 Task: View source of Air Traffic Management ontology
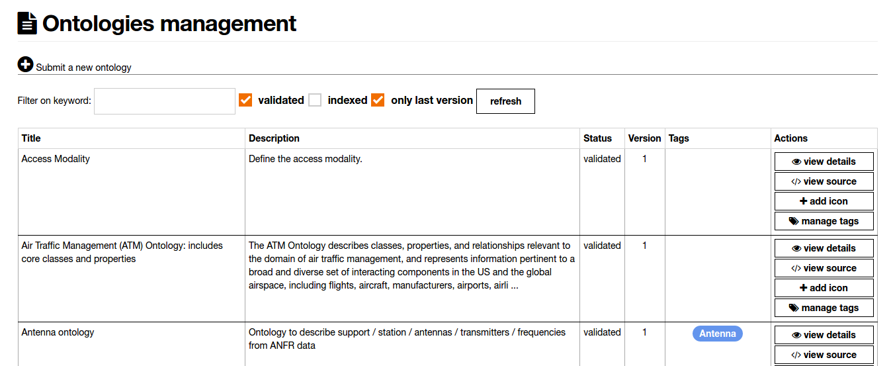824,268
